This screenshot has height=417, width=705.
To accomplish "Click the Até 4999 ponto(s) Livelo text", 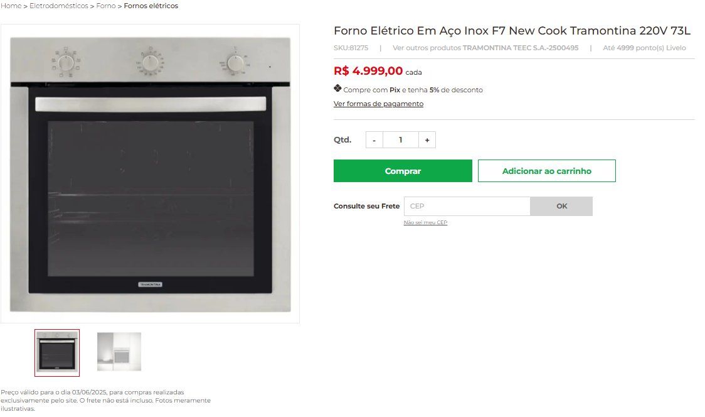I will click(x=644, y=48).
